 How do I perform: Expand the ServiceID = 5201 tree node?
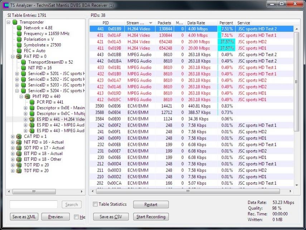[x=17, y=74]
